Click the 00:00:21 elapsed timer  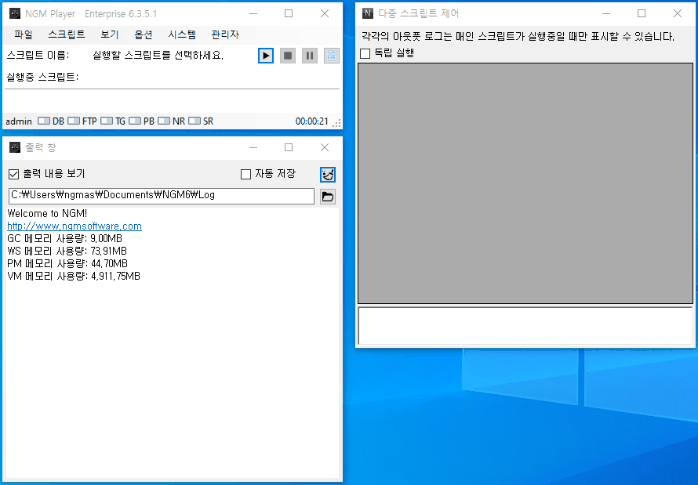(311, 121)
